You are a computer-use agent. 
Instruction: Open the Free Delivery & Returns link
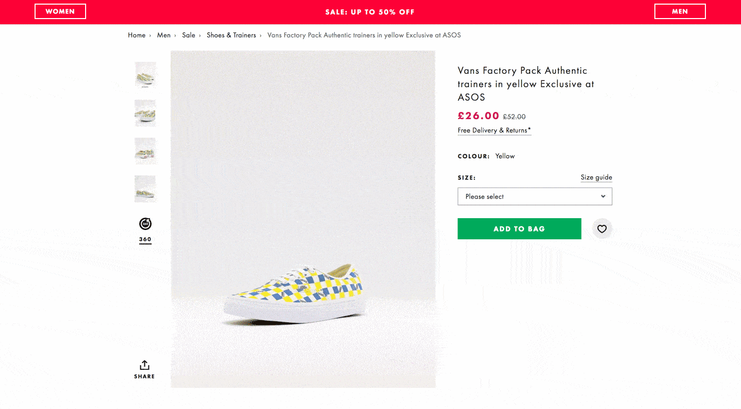tap(494, 130)
